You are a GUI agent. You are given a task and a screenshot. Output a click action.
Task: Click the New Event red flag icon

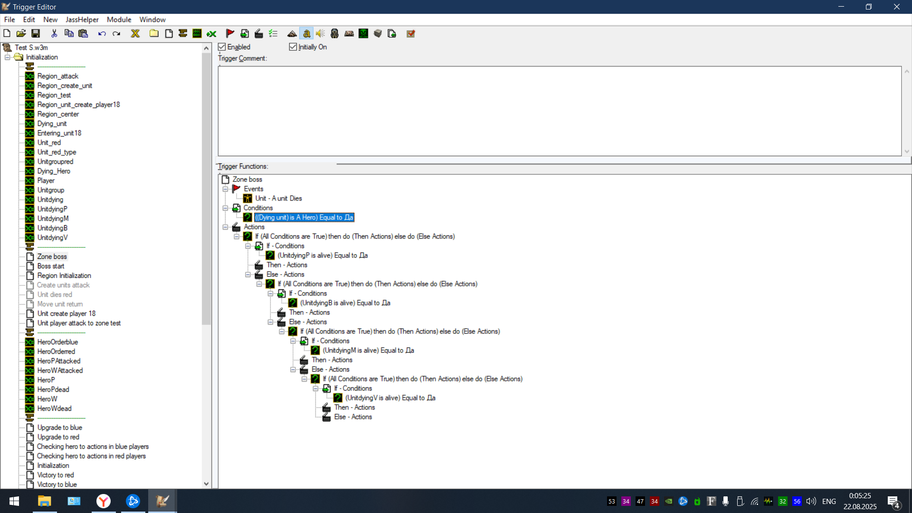click(230, 33)
